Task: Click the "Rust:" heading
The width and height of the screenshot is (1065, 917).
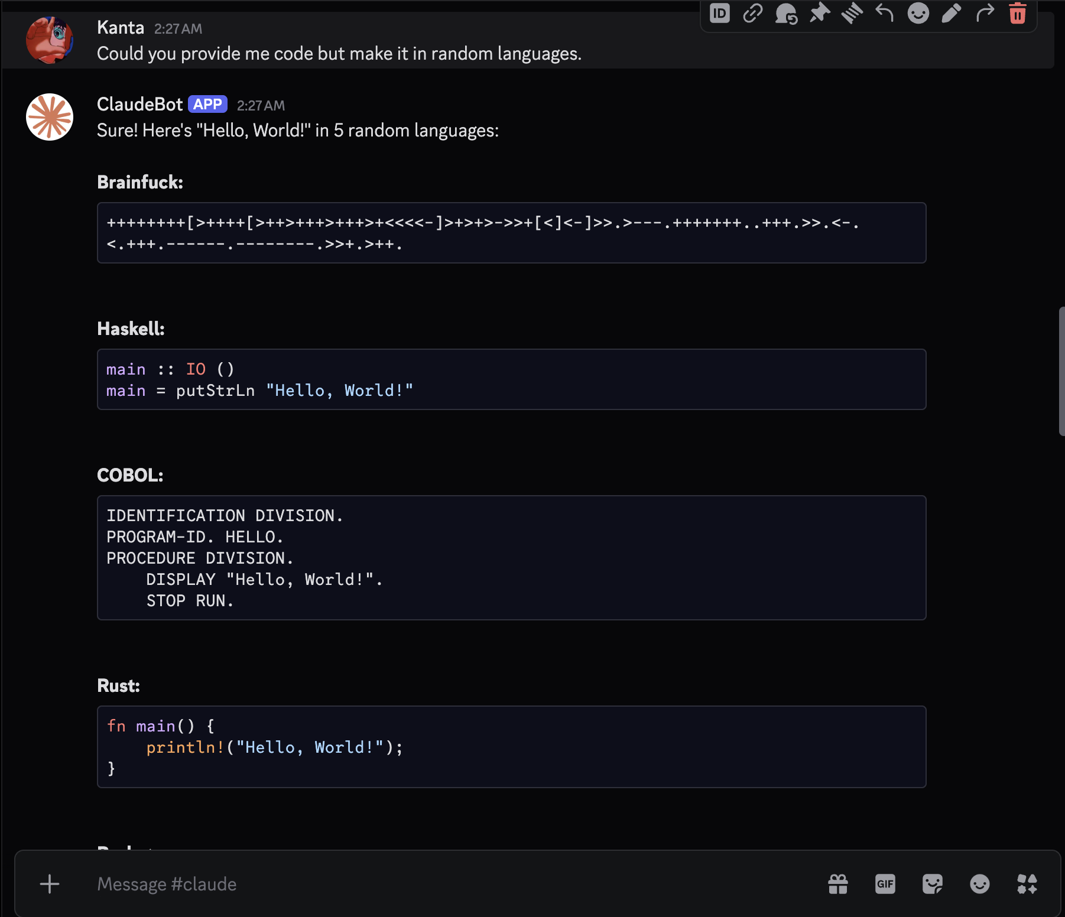Action: tap(118, 685)
